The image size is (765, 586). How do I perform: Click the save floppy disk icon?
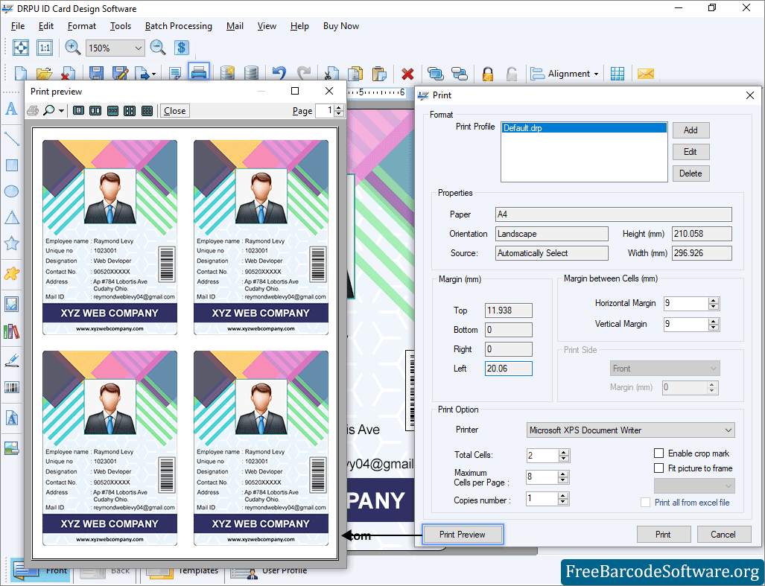tap(96, 74)
